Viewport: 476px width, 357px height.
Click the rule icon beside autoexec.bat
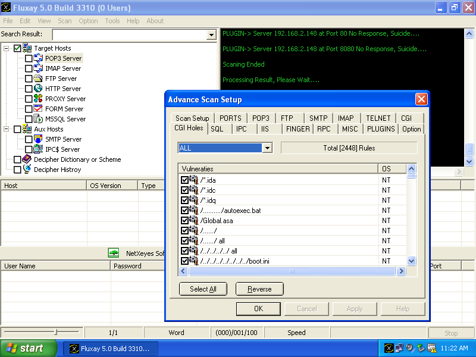click(x=194, y=210)
